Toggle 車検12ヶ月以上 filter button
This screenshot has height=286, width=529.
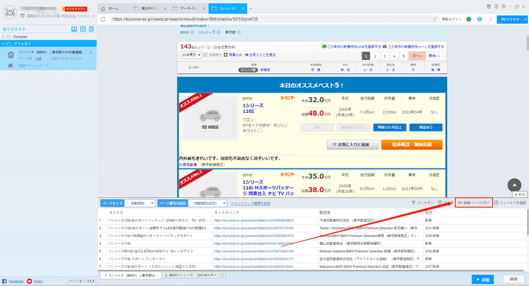coord(389,127)
